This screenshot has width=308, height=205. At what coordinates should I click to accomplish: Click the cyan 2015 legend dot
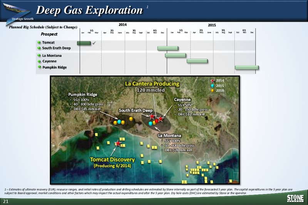pyautogui.click(x=213, y=86)
